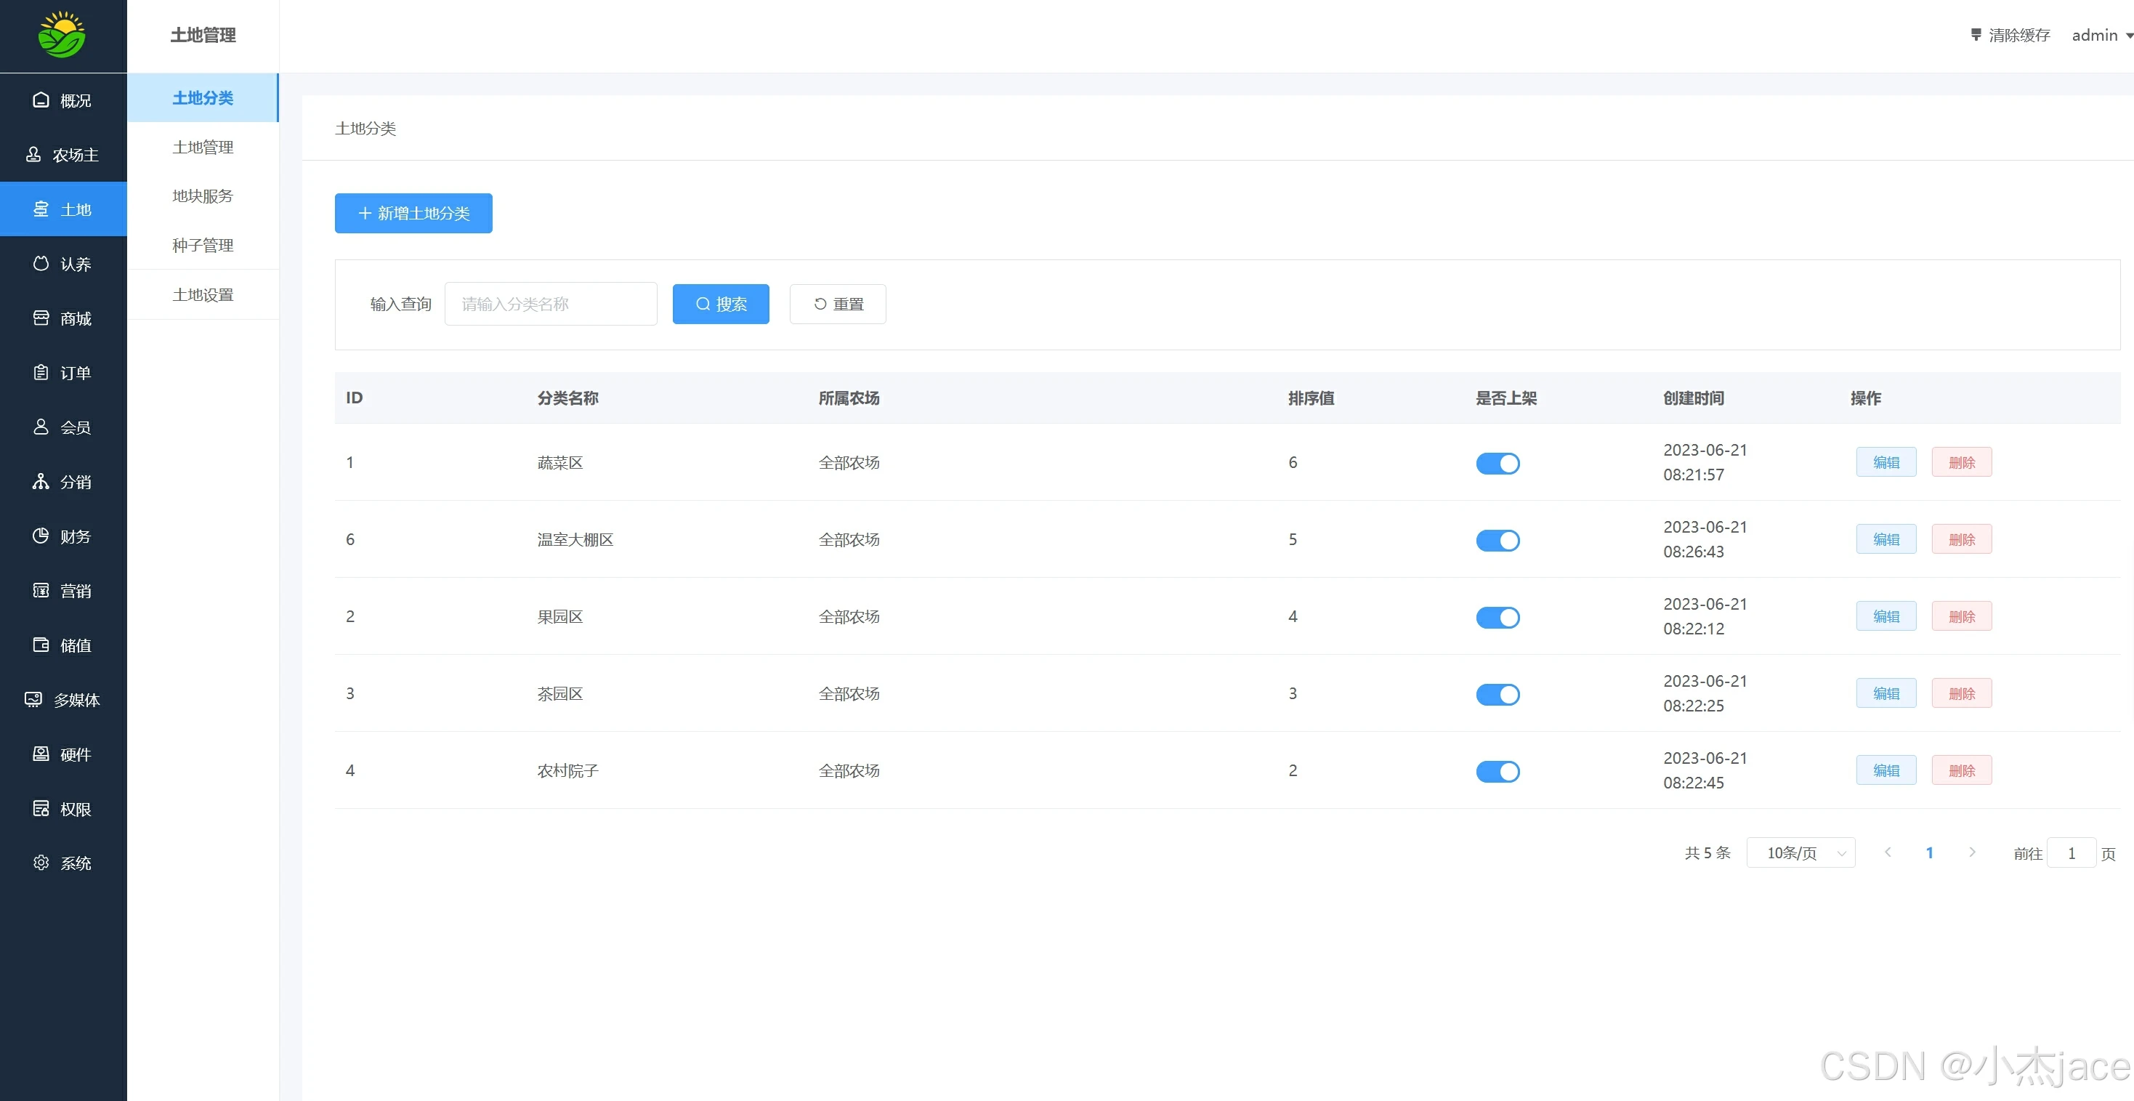Focus the 请输入分类名称 search input
2134x1101 pixels.
551,304
